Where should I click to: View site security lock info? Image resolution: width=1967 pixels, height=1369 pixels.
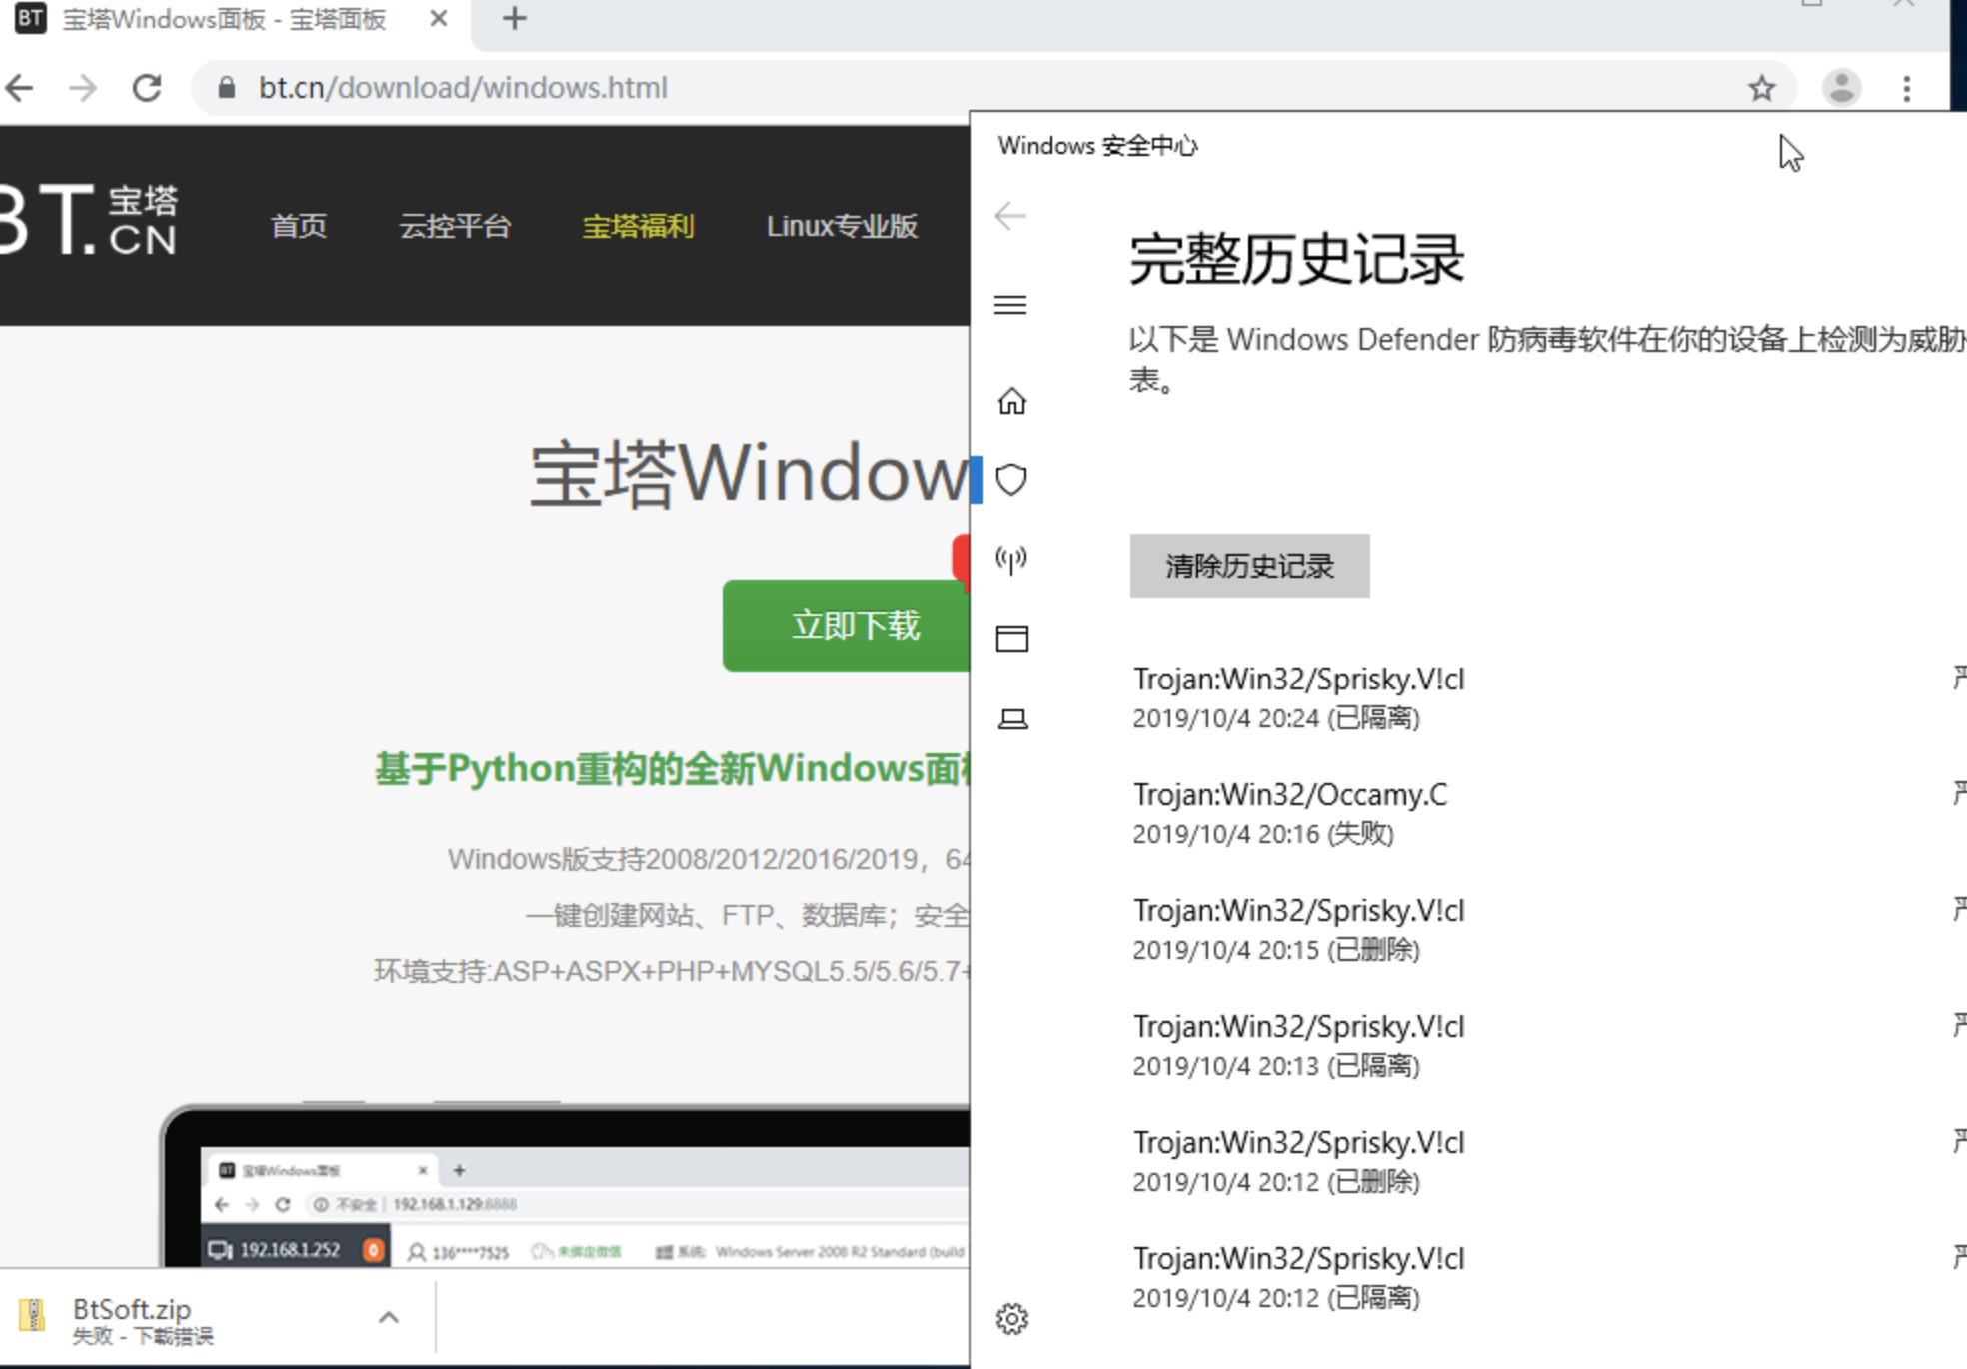(227, 88)
